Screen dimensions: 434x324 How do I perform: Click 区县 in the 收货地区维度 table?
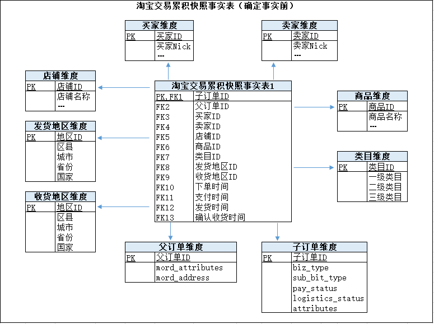tap(65, 217)
